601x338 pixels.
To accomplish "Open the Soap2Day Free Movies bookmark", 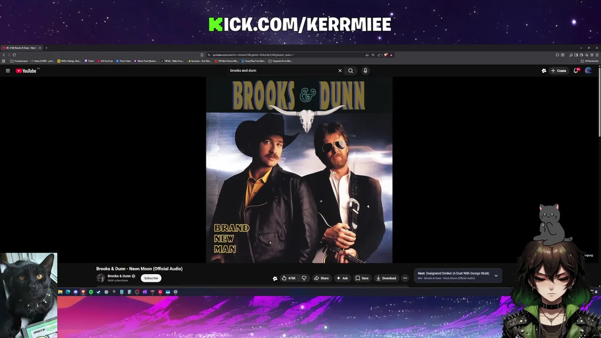I will 253,61.
